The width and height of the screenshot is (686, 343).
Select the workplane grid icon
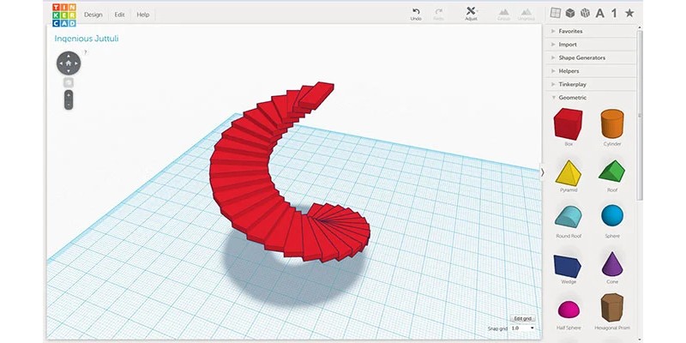click(555, 13)
